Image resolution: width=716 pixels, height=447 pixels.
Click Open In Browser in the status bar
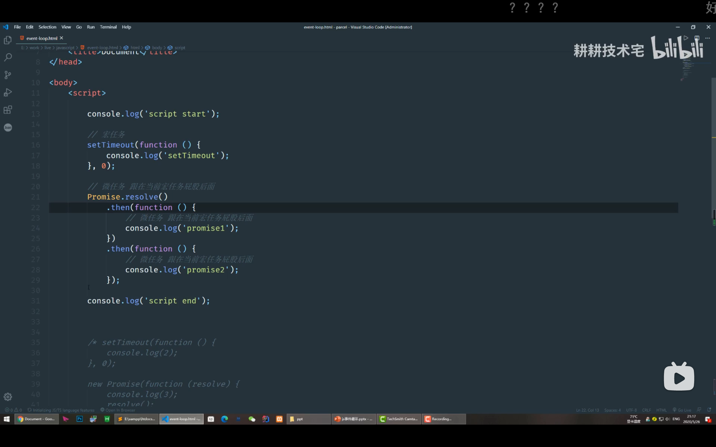click(118, 410)
